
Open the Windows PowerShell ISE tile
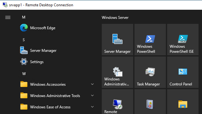183,40
